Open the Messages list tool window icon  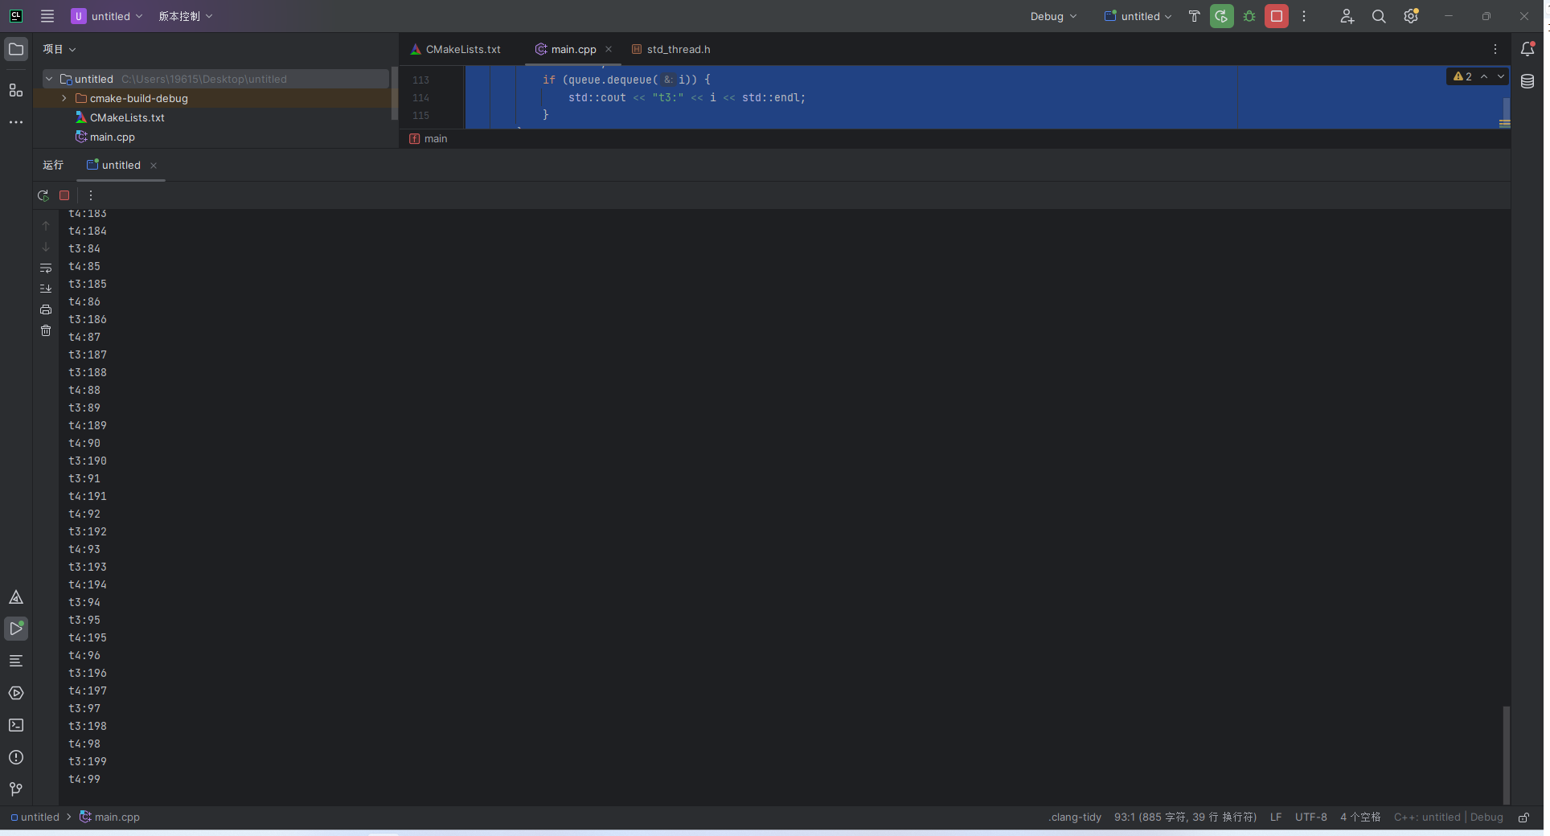(16, 661)
